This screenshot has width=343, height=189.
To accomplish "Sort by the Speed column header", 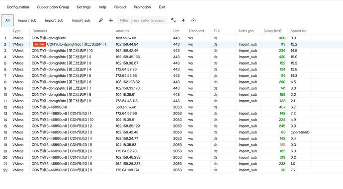I will (x=300, y=31).
